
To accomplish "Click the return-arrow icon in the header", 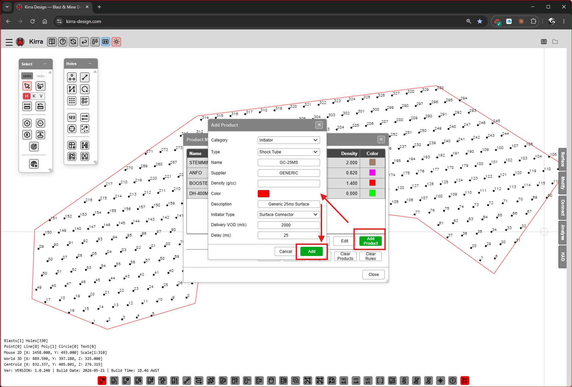I will click(x=84, y=42).
